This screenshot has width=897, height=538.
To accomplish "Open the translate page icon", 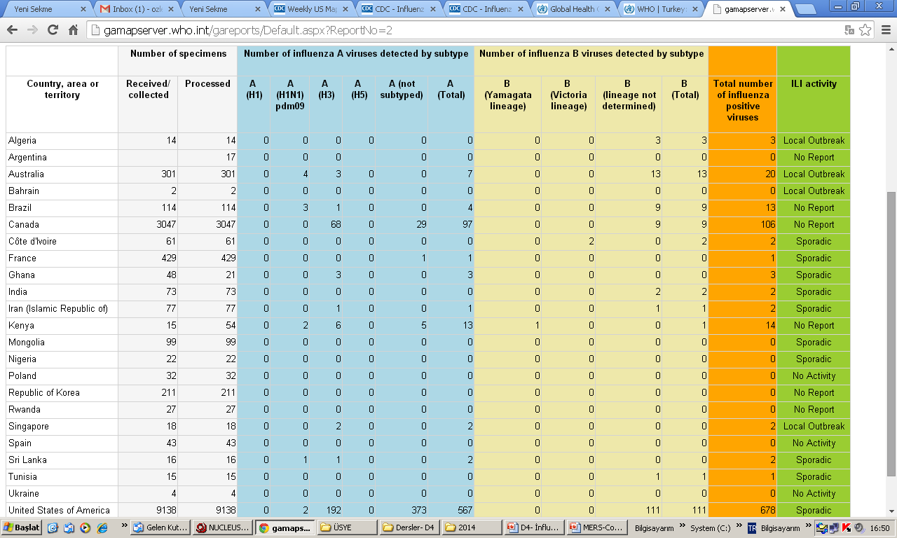I will pyautogui.click(x=849, y=30).
